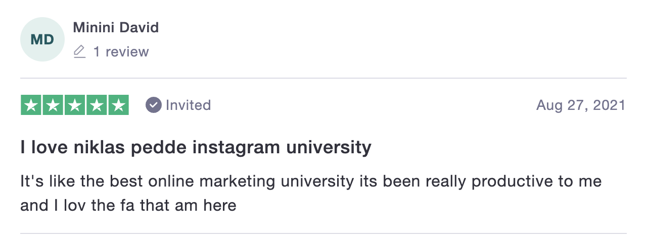Click the Invited checkmark badge icon
Viewport: 648px width, 241px height.
[153, 105]
